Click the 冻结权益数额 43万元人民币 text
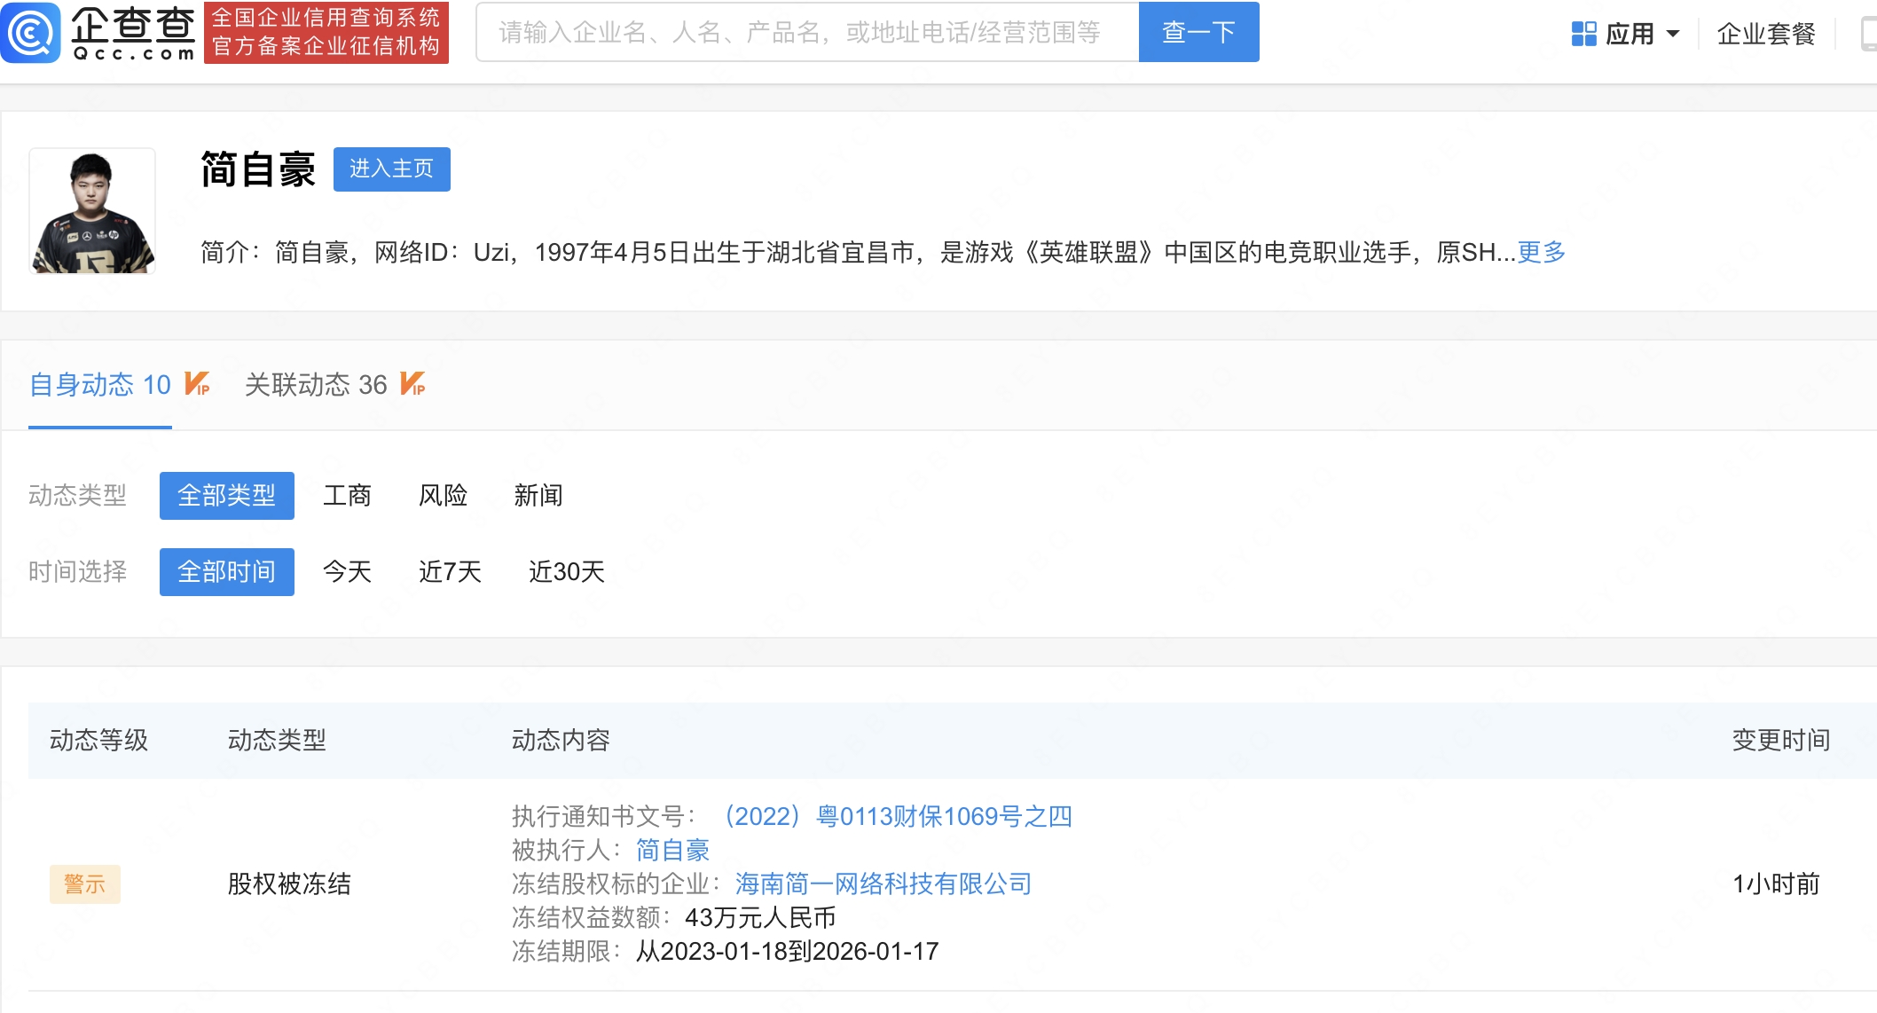This screenshot has height=1013, width=1877. click(x=674, y=917)
